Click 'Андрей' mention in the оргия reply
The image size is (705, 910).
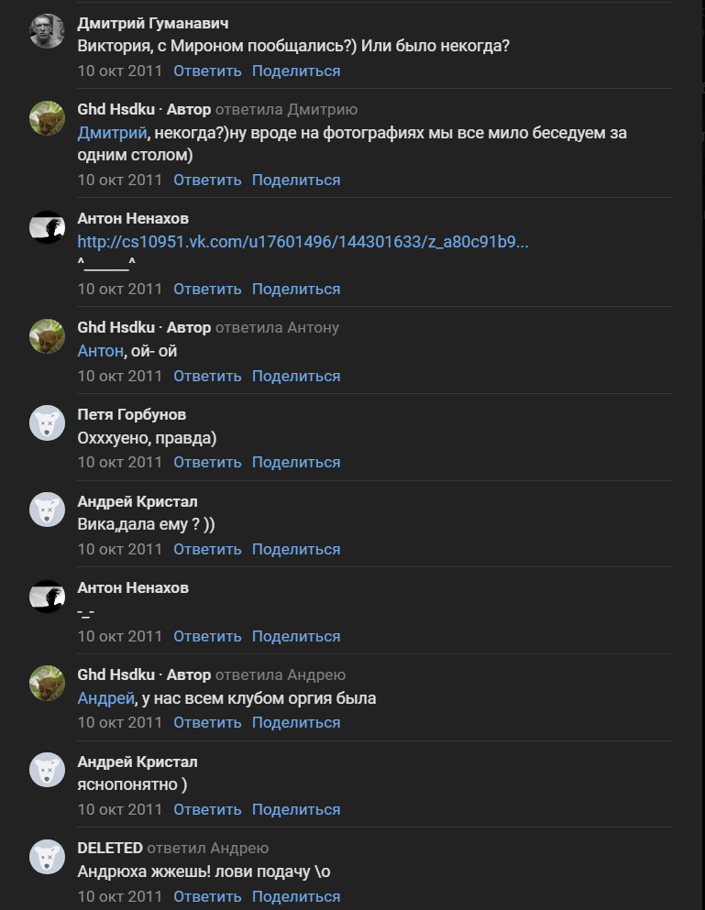click(106, 698)
